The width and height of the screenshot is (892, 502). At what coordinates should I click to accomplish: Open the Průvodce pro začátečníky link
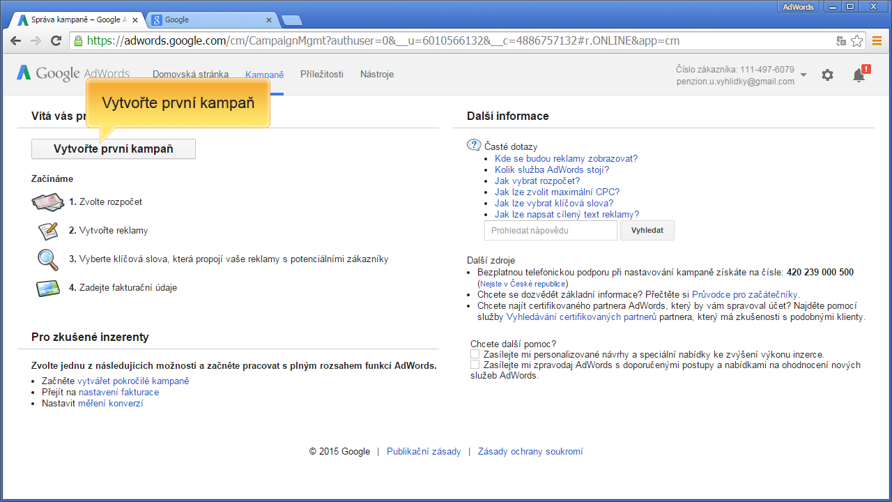pyautogui.click(x=746, y=294)
